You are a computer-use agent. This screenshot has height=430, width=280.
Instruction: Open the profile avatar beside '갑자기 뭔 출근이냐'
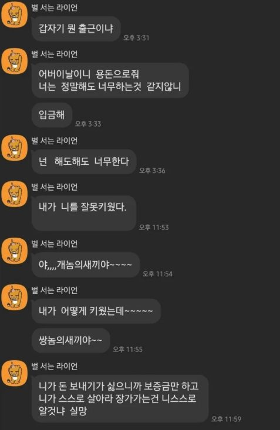[x=15, y=15]
